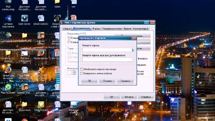Select The Sims 3 Hollywood shortcut

point(25,56)
